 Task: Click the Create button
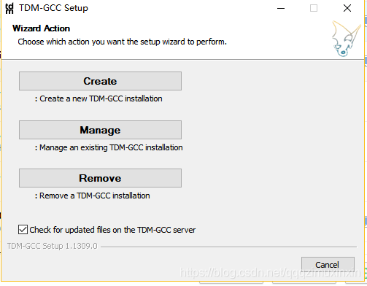pos(100,81)
